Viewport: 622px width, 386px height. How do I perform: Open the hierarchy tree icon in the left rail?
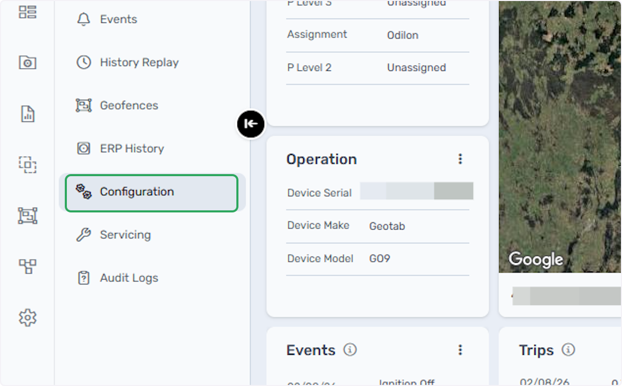point(27,266)
